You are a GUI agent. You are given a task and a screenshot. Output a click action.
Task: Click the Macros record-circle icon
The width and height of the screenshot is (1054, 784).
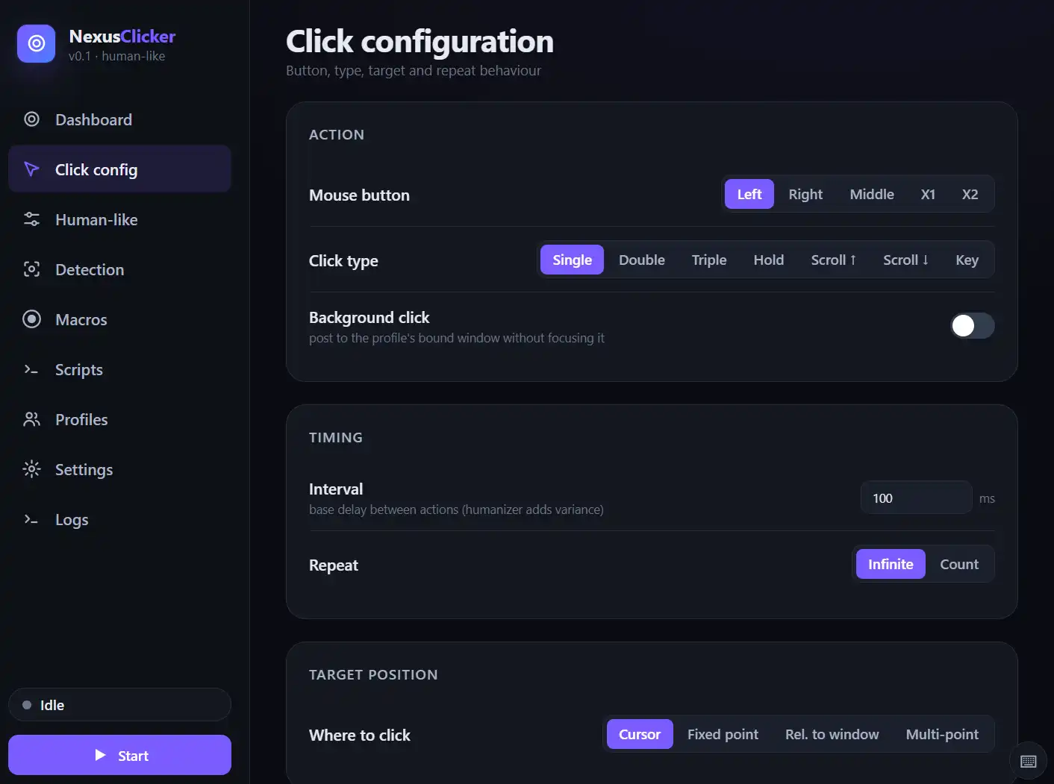[31, 319]
